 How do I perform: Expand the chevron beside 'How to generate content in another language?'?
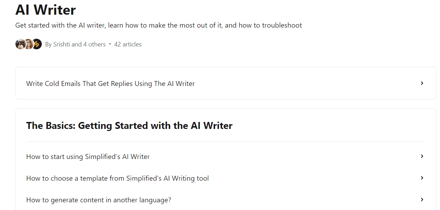[422, 200]
